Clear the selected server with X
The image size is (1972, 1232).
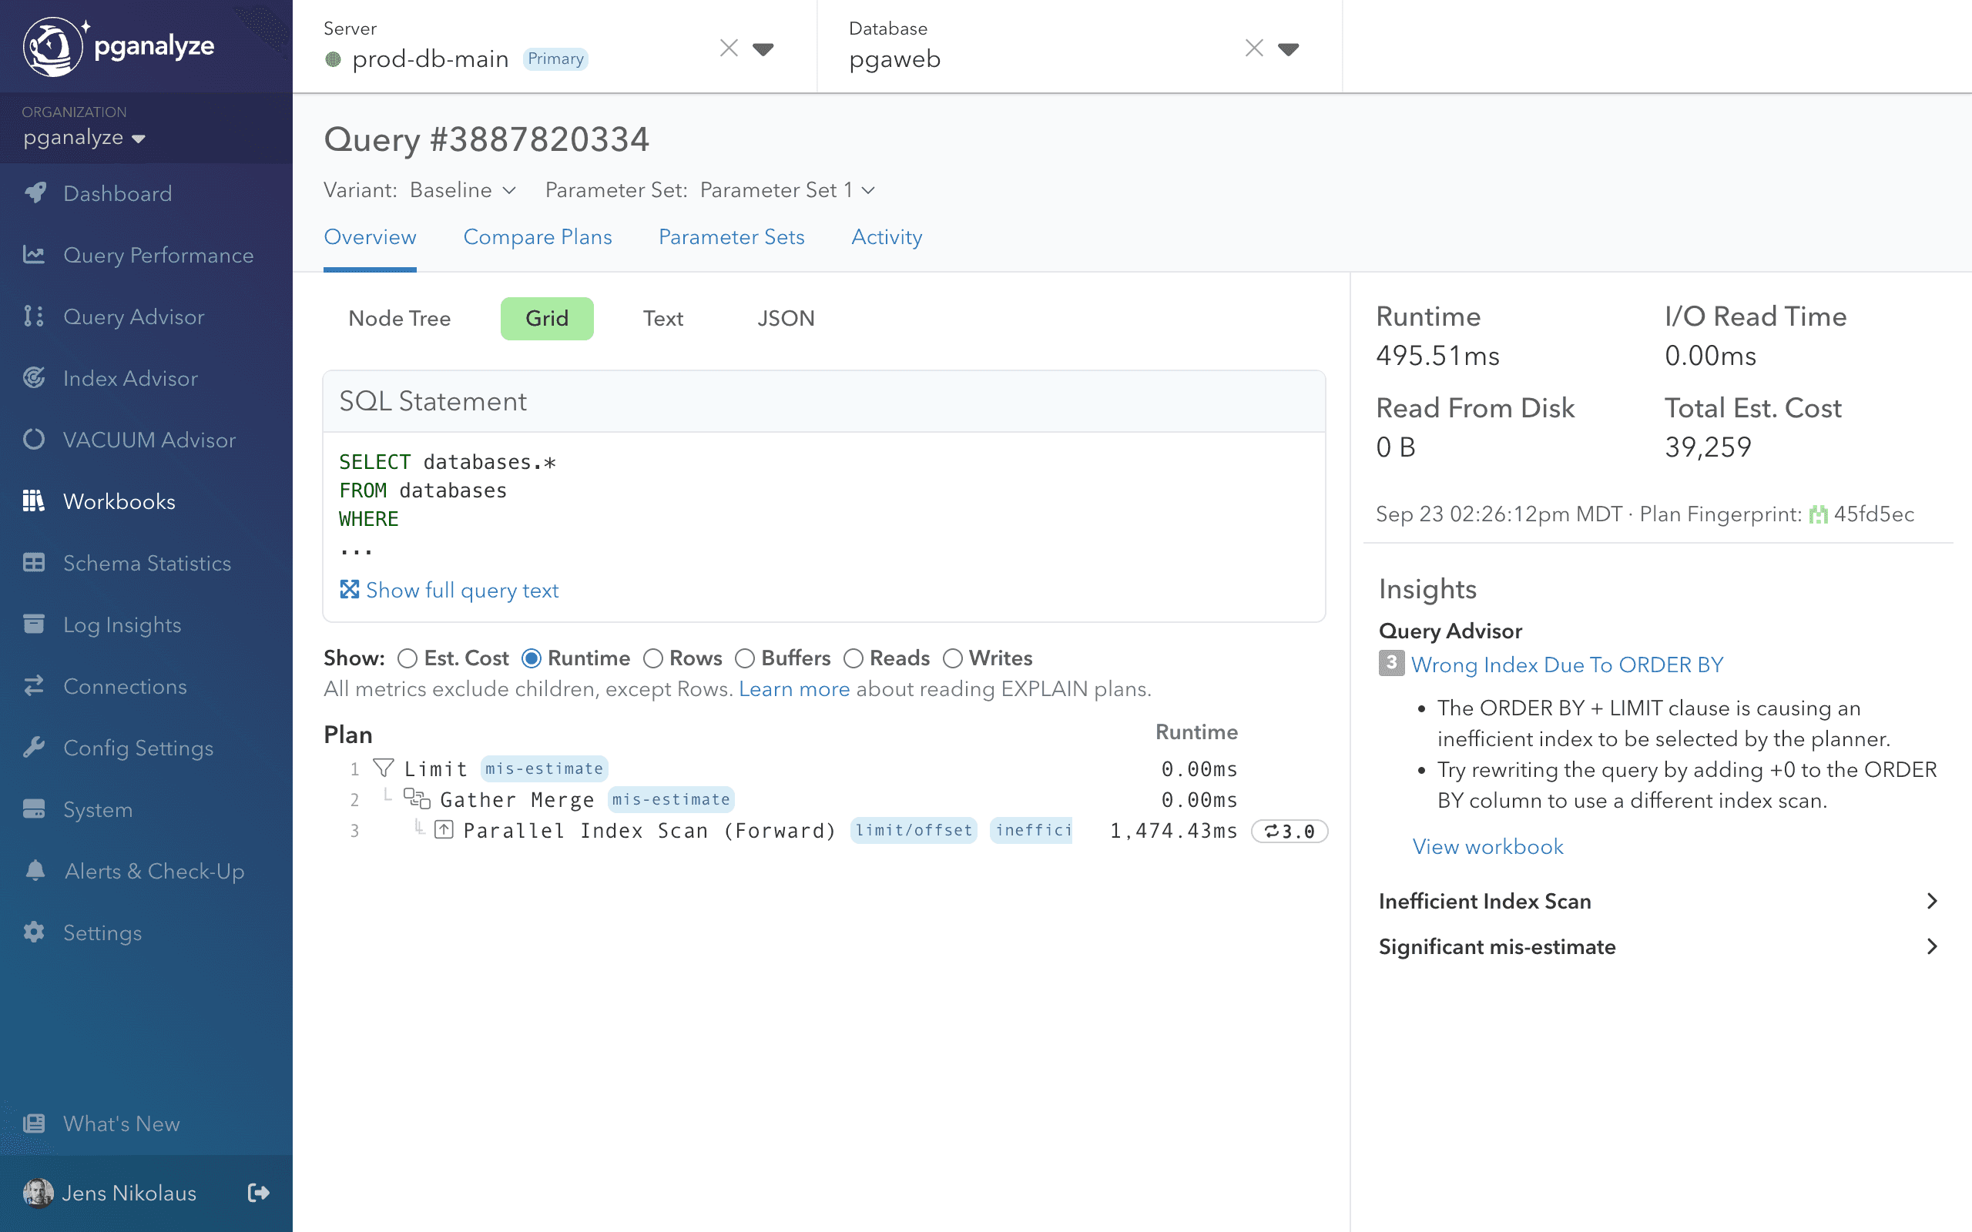click(729, 49)
